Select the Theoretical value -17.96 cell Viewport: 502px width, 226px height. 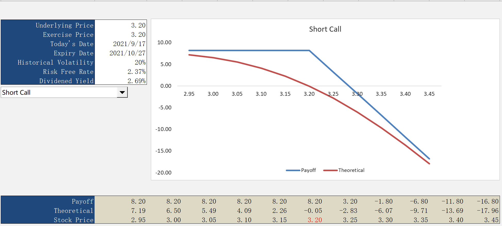pos(488,211)
